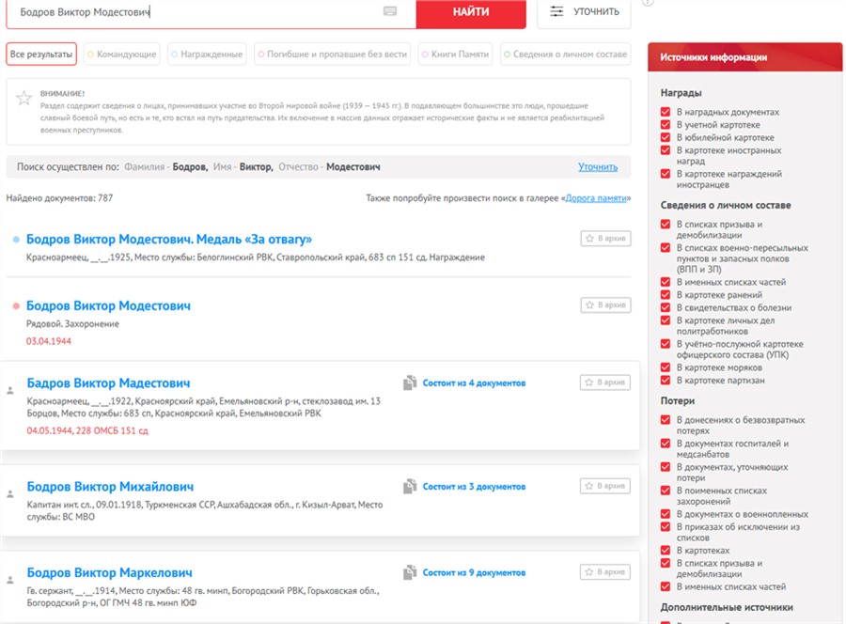Toggle В картотеке личных дел политработников
846x624 pixels.
[x=666, y=320]
